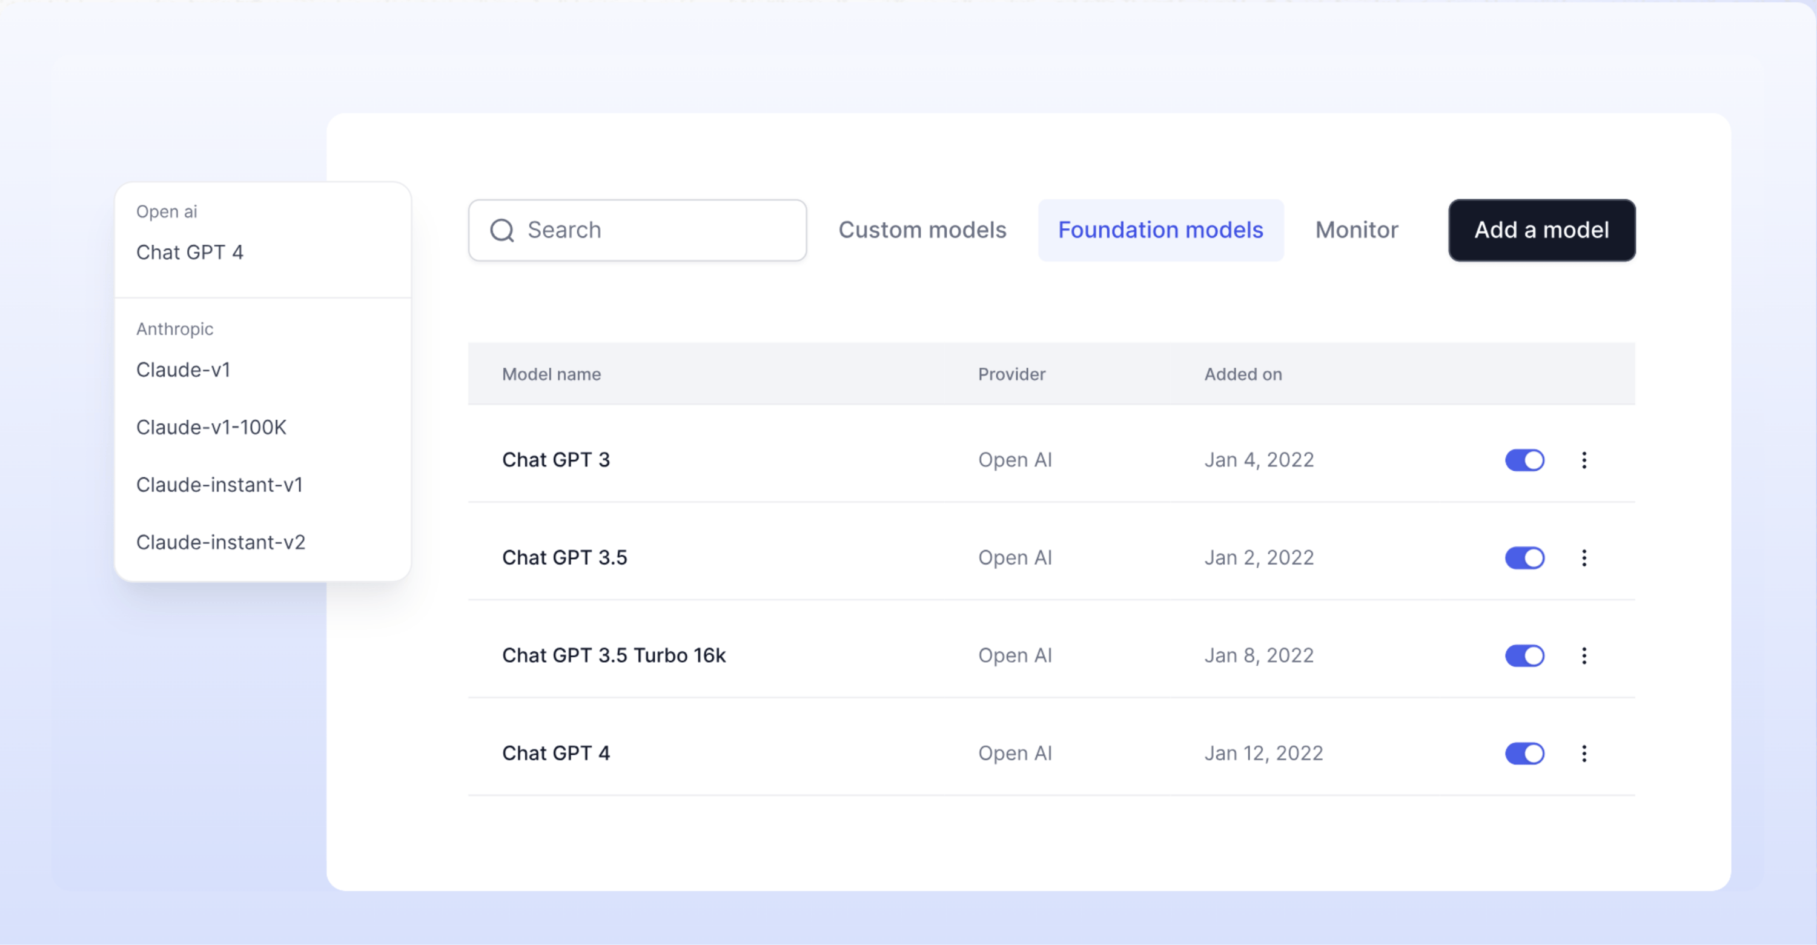Click the Add a model button
This screenshot has width=1817, height=945.
pos(1541,230)
